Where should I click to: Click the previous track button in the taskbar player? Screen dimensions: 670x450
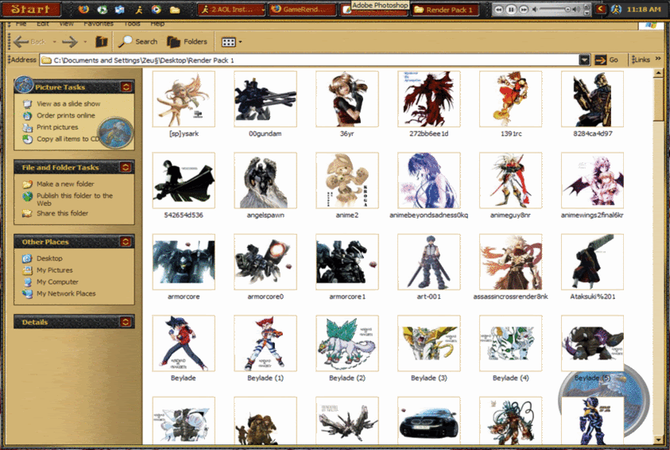pos(498,9)
